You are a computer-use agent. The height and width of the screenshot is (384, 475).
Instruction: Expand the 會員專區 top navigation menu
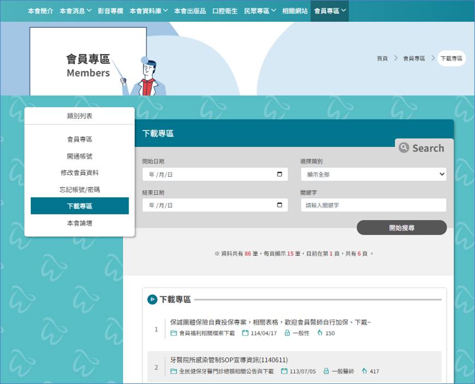point(329,11)
